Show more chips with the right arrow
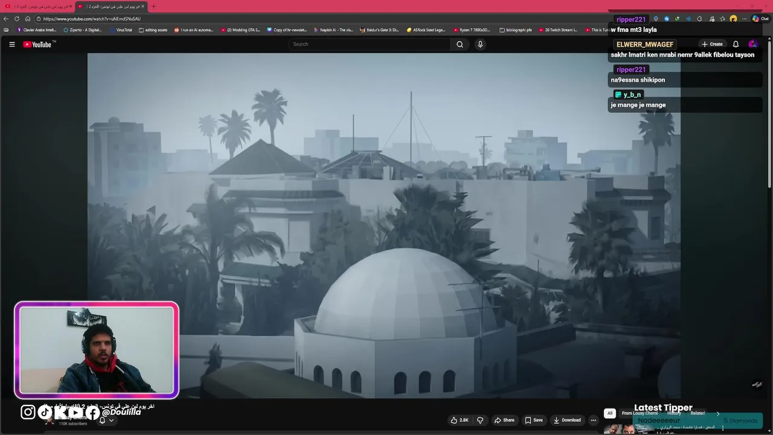The image size is (773, 435). 718,413
